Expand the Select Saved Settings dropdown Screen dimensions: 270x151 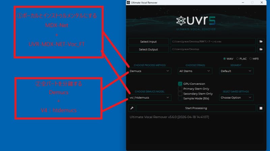236,98
